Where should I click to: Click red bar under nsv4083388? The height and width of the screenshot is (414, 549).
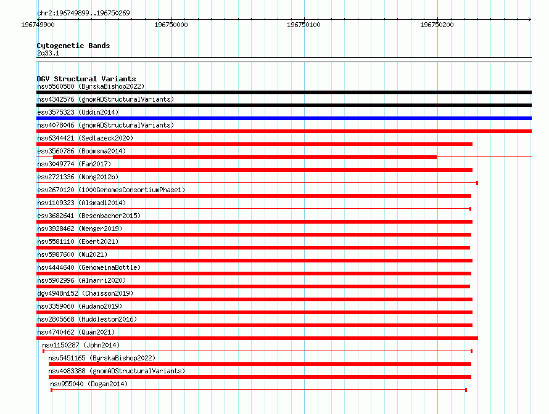coord(260,377)
